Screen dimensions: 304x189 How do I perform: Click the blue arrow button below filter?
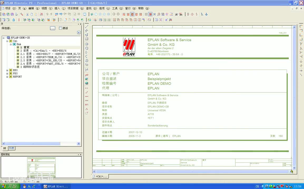79,33
